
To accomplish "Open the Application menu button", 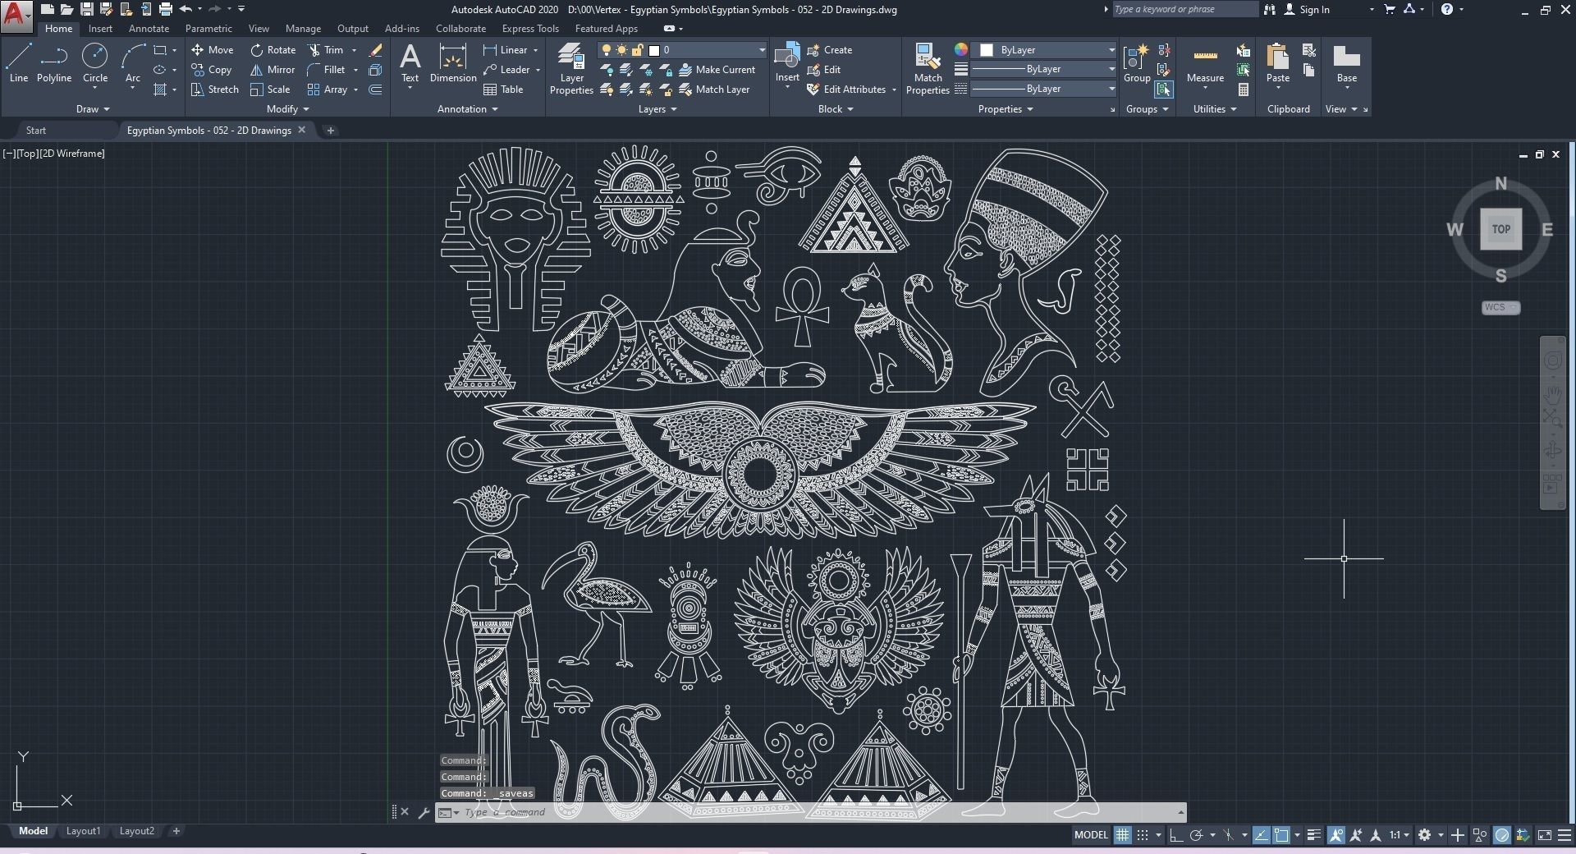I will pyautogui.click(x=16, y=15).
